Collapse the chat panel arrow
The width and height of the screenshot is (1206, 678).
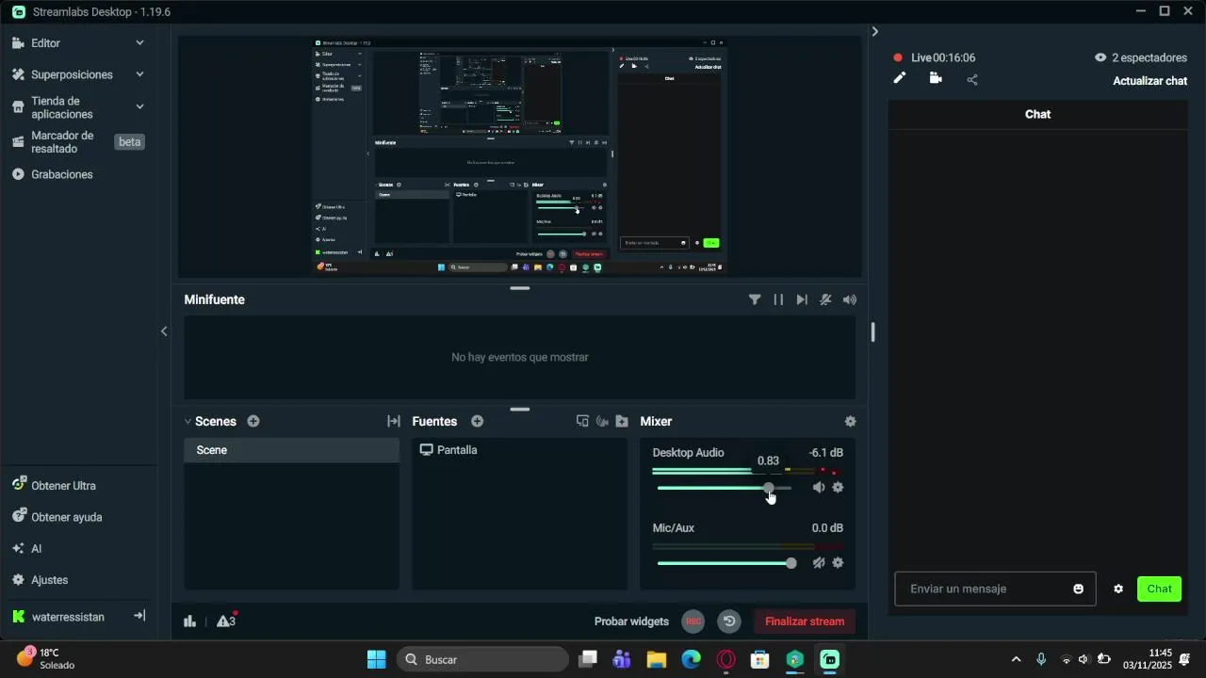[875, 31]
